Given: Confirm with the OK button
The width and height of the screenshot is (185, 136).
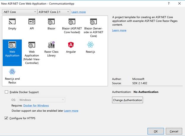Looking at the screenshot, I should pos(156,131).
